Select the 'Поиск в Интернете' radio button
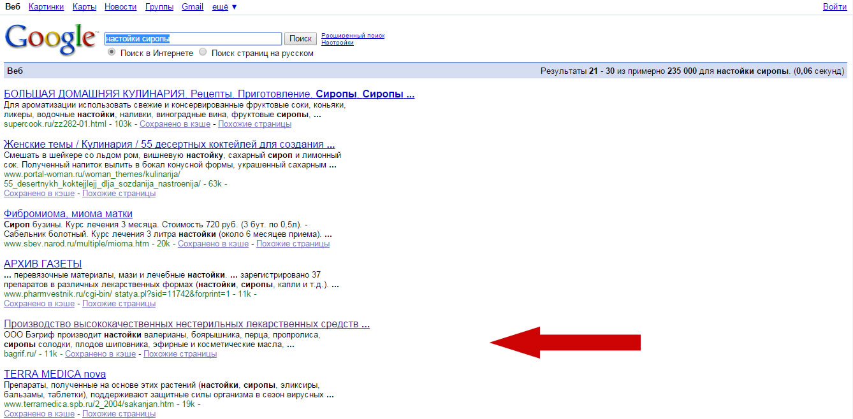The height and width of the screenshot is (419, 853). pos(112,52)
